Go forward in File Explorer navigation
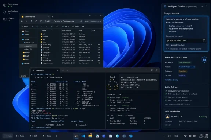211x140 pixels. click(27, 21)
